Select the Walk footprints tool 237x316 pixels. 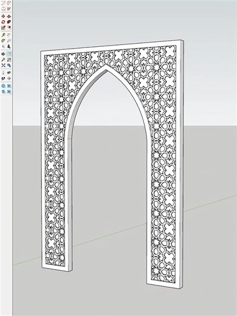(3, 78)
